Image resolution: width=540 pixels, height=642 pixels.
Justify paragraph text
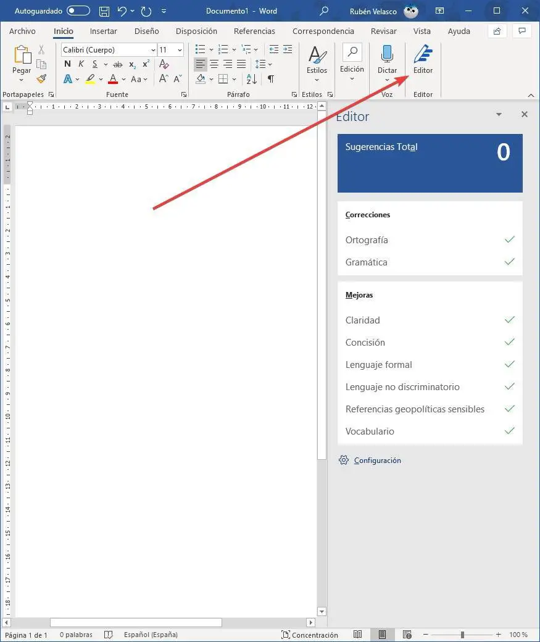pyautogui.click(x=241, y=64)
